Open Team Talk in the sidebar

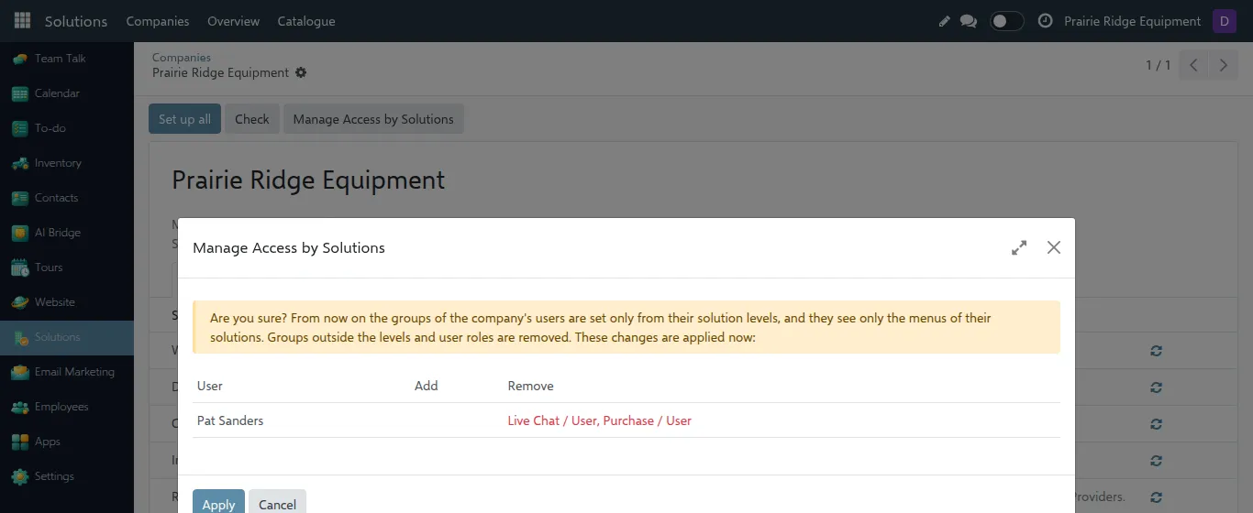pos(67,59)
